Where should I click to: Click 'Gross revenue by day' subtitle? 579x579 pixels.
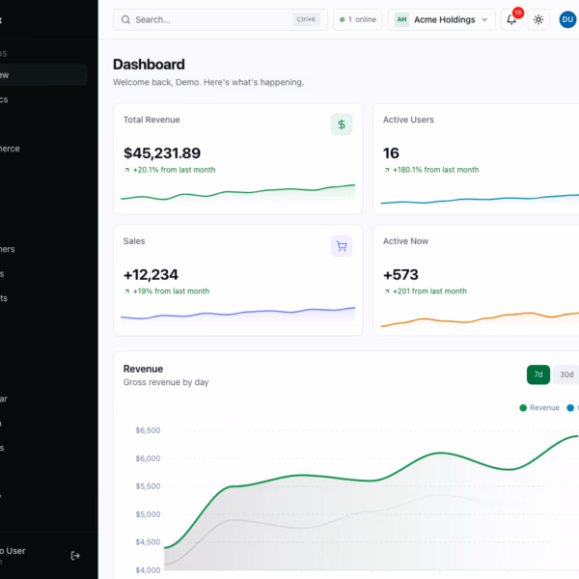click(x=166, y=382)
